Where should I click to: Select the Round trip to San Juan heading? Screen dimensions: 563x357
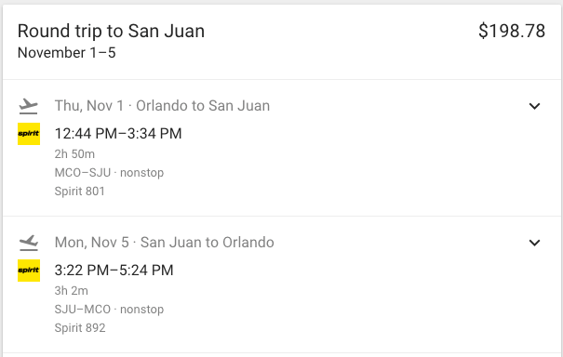[111, 31]
